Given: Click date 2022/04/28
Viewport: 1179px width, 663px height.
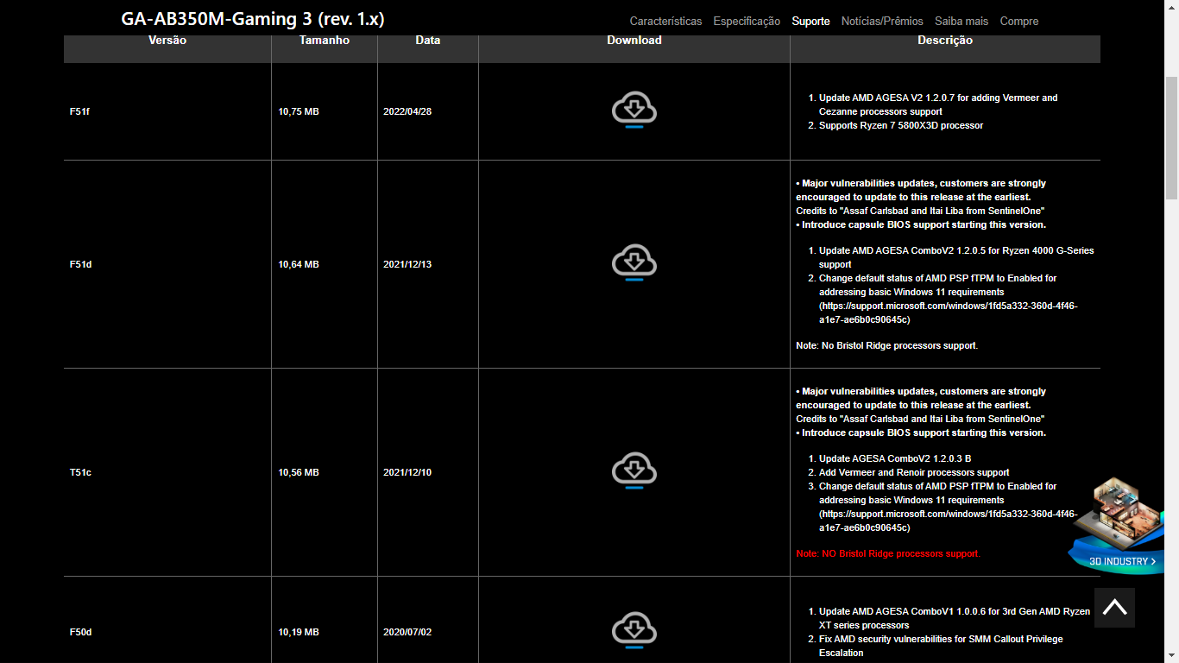Looking at the screenshot, I should click(407, 111).
